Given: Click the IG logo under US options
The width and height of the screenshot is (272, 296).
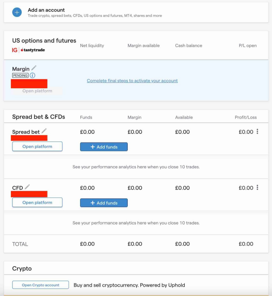Looking at the screenshot, I should 15,50.
